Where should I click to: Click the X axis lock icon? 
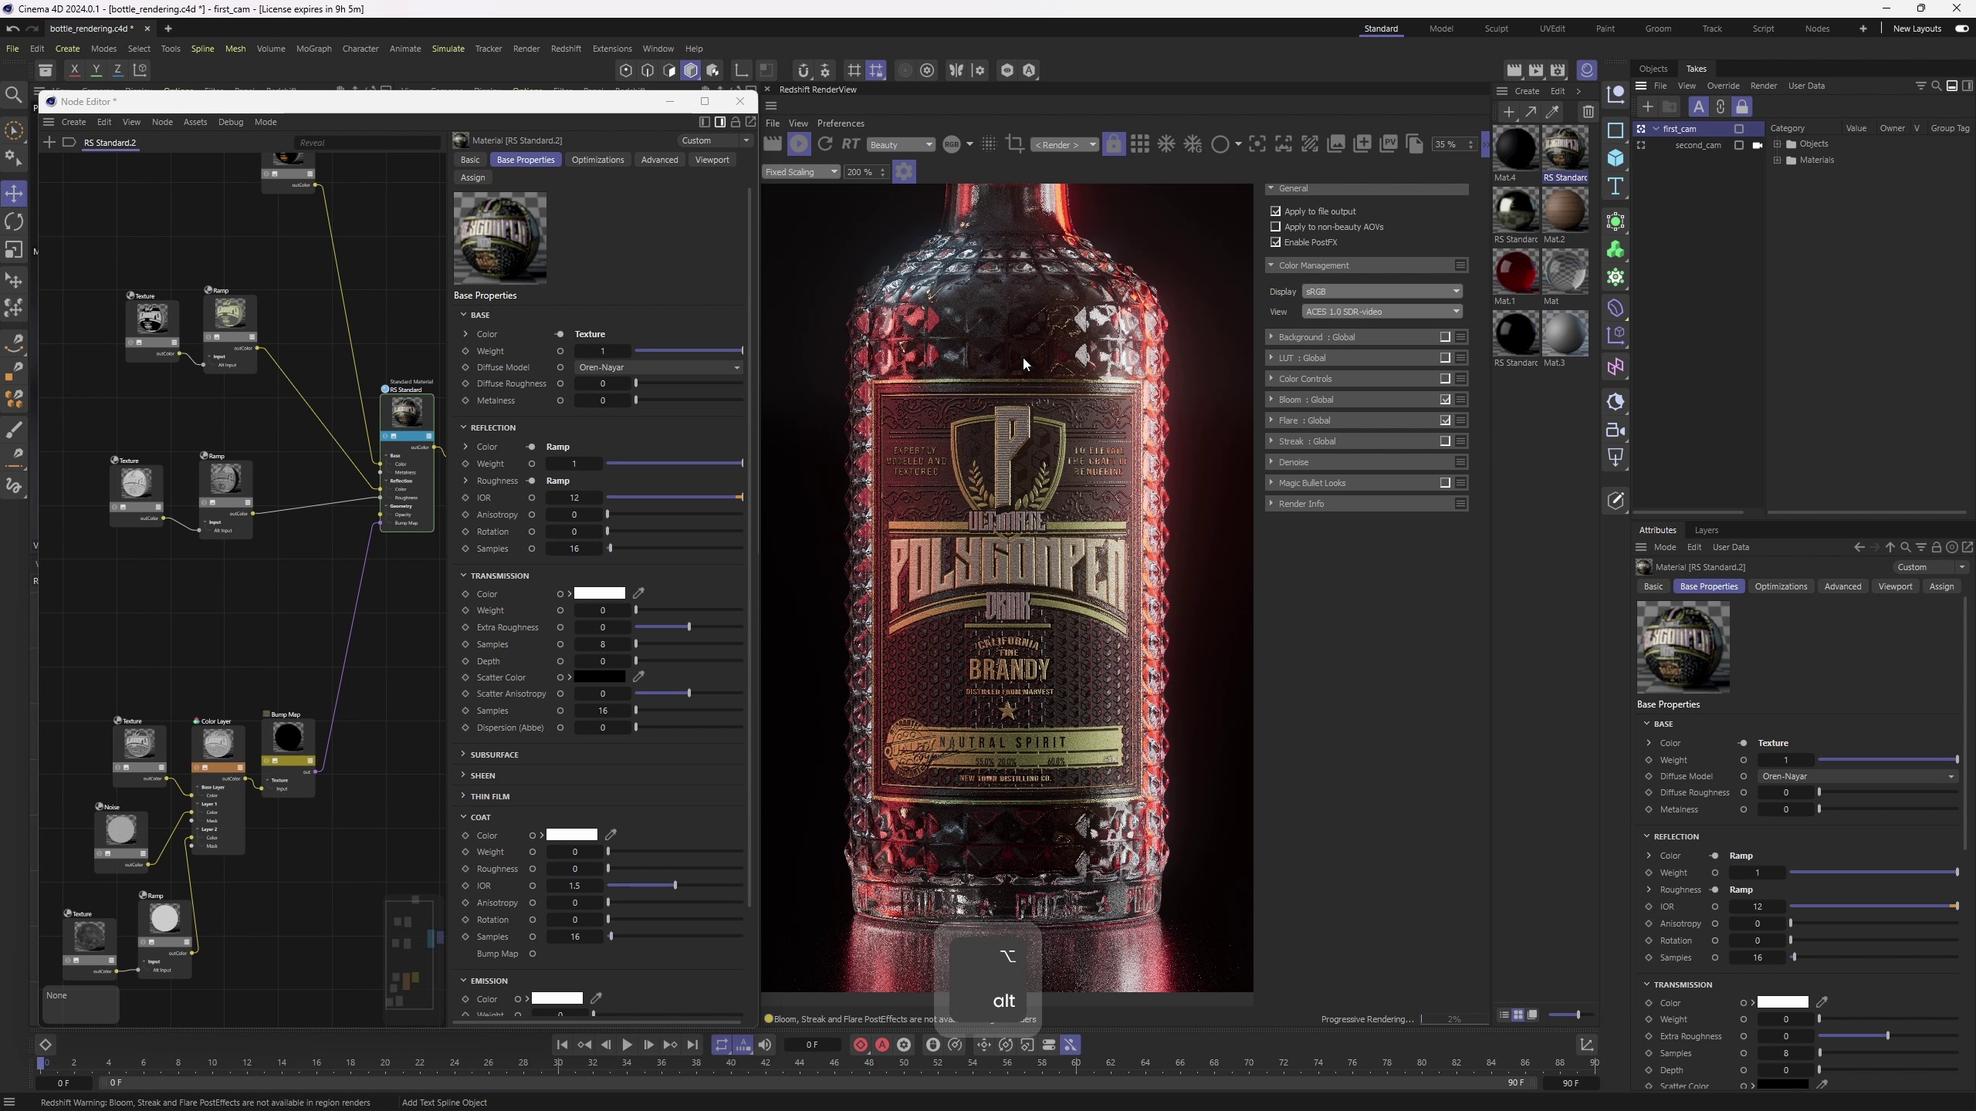click(x=74, y=70)
